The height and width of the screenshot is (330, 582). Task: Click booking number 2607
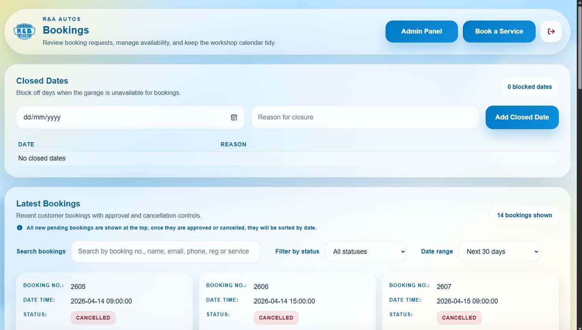point(444,287)
